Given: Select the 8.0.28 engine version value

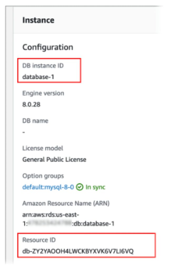Looking at the screenshot, I should point(31,105).
